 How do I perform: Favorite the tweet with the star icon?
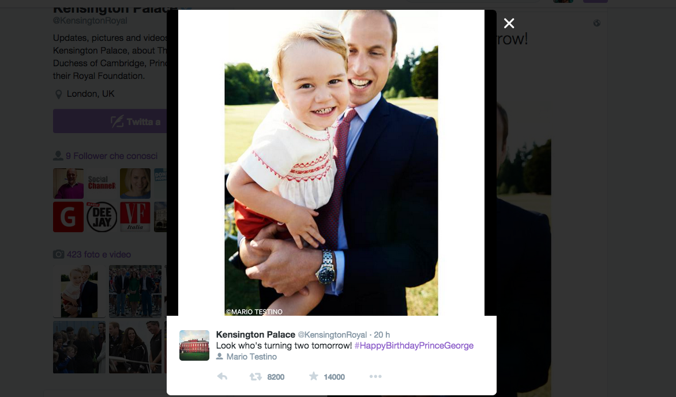click(x=314, y=377)
